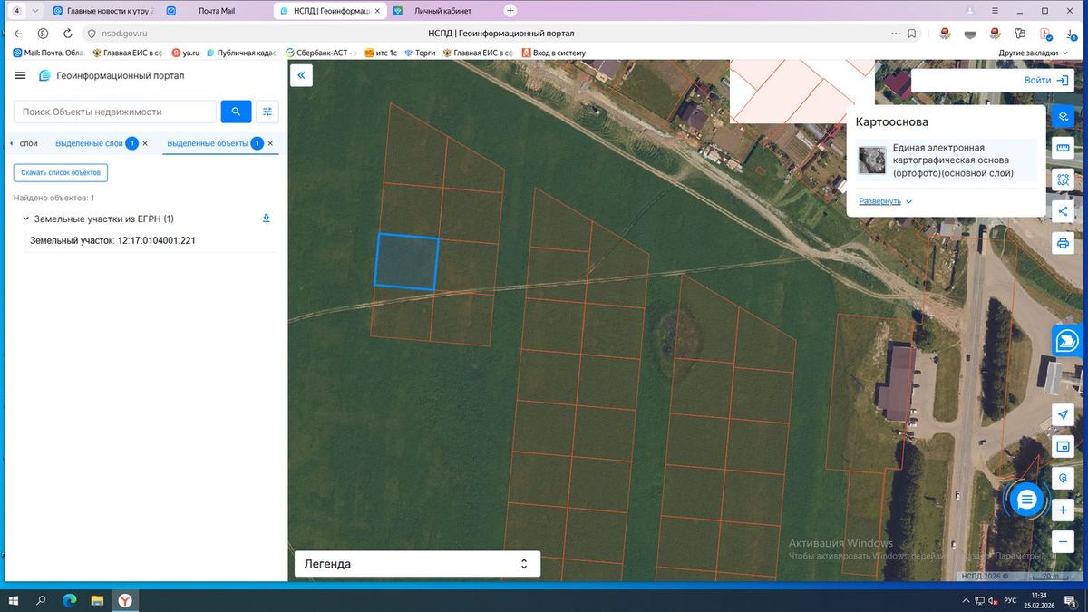
Task: Zoom out the map with the minus button
Action: [1063, 541]
